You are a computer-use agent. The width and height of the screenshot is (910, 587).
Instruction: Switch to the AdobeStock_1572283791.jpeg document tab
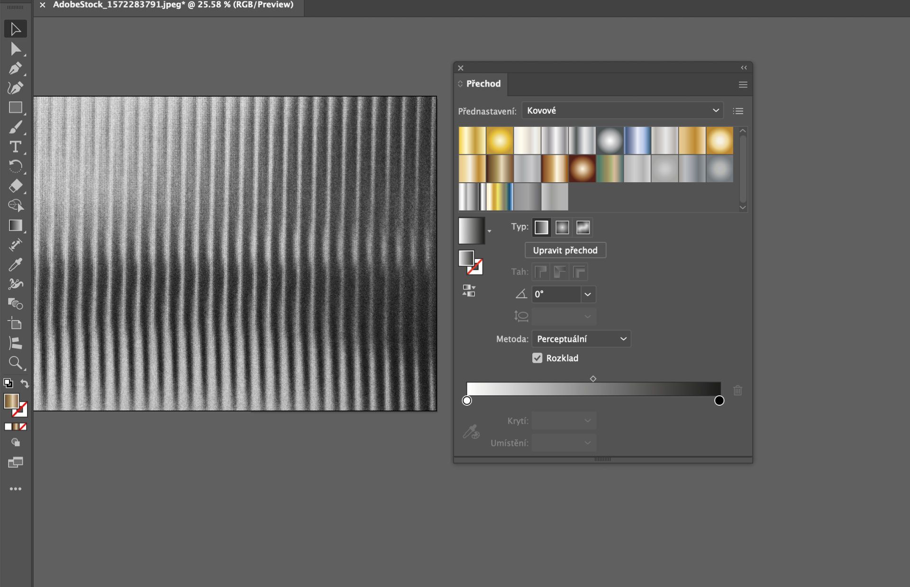point(173,5)
